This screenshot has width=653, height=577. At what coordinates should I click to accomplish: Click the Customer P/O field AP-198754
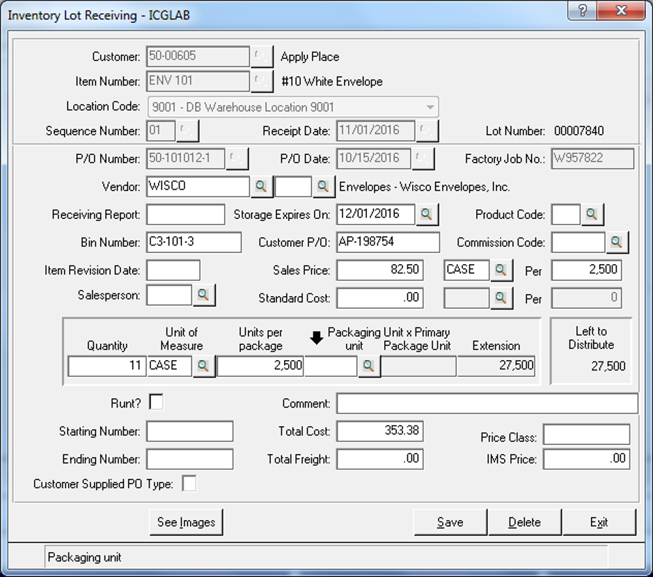tap(388, 242)
